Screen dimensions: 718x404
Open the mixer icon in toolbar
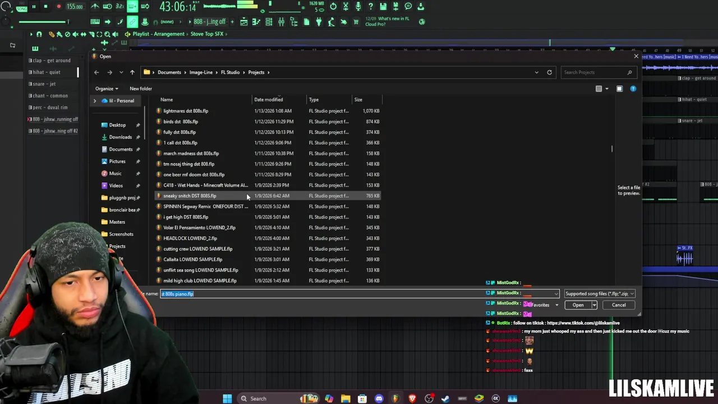click(281, 22)
